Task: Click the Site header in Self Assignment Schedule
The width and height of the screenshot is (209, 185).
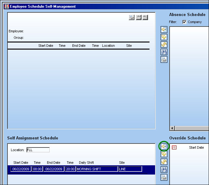Action: coord(122,163)
